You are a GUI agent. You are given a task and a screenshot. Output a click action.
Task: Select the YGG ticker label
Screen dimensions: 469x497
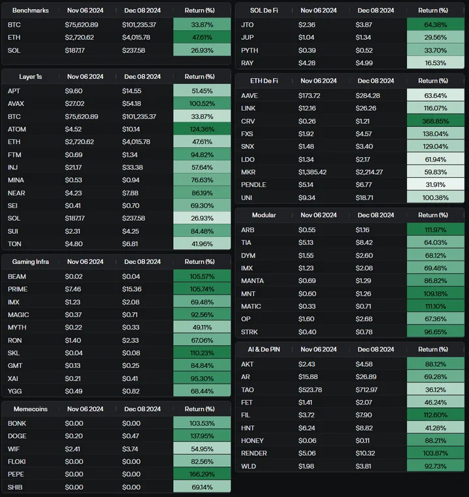pyautogui.click(x=15, y=391)
